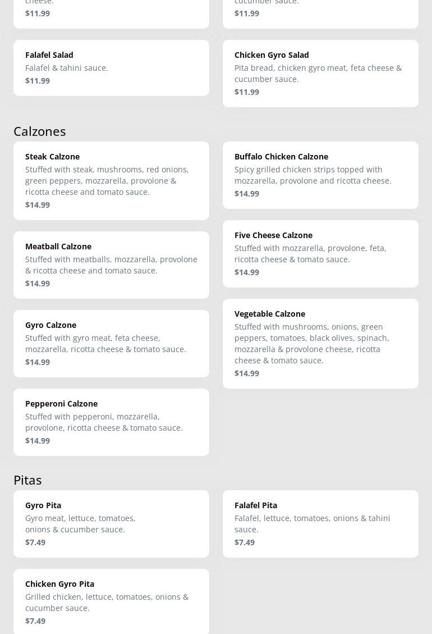432x634 pixels.
Task: Open the Gyro Pita item
Action: coord(111,523)
